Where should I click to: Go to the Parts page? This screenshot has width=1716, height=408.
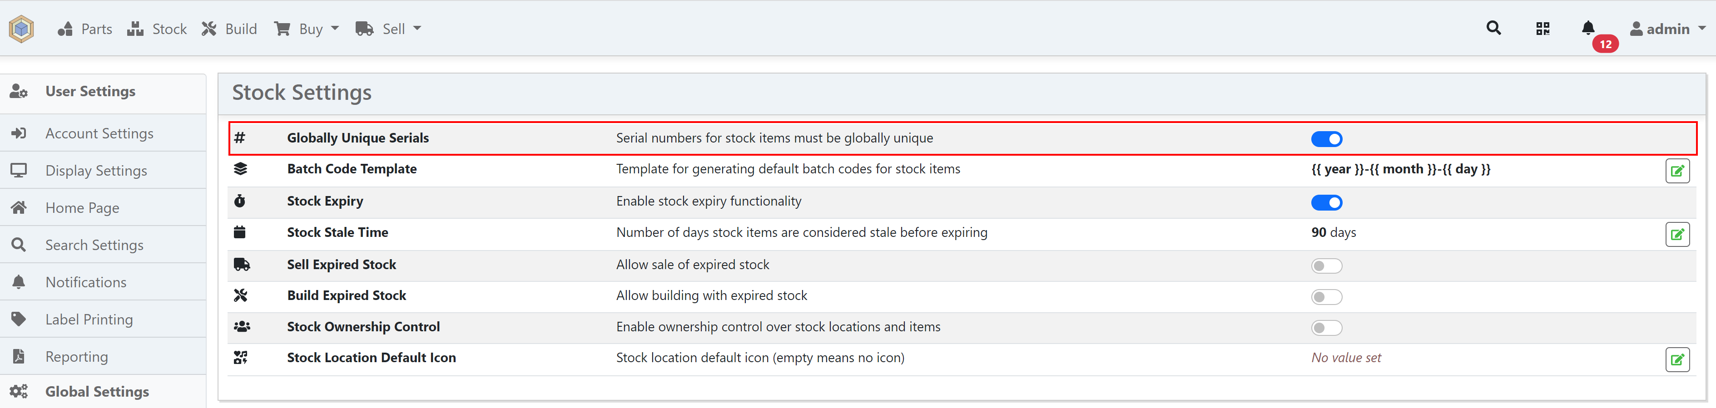(85, 29)
